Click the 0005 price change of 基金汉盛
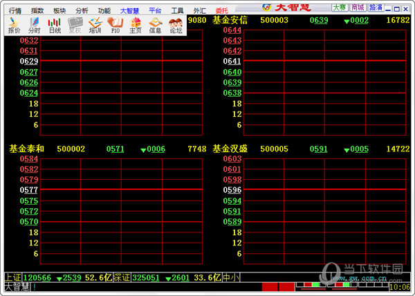The height and width of the screenshot is (296, 415). [356, 149]
